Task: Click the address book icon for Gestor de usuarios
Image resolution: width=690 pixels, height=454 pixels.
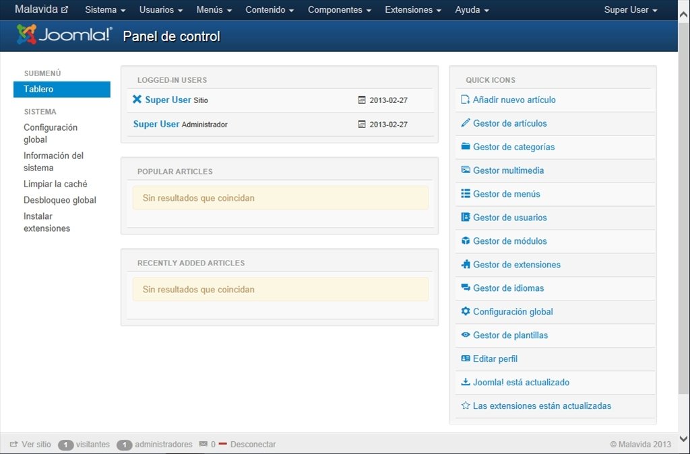Action: click(465, 217)
